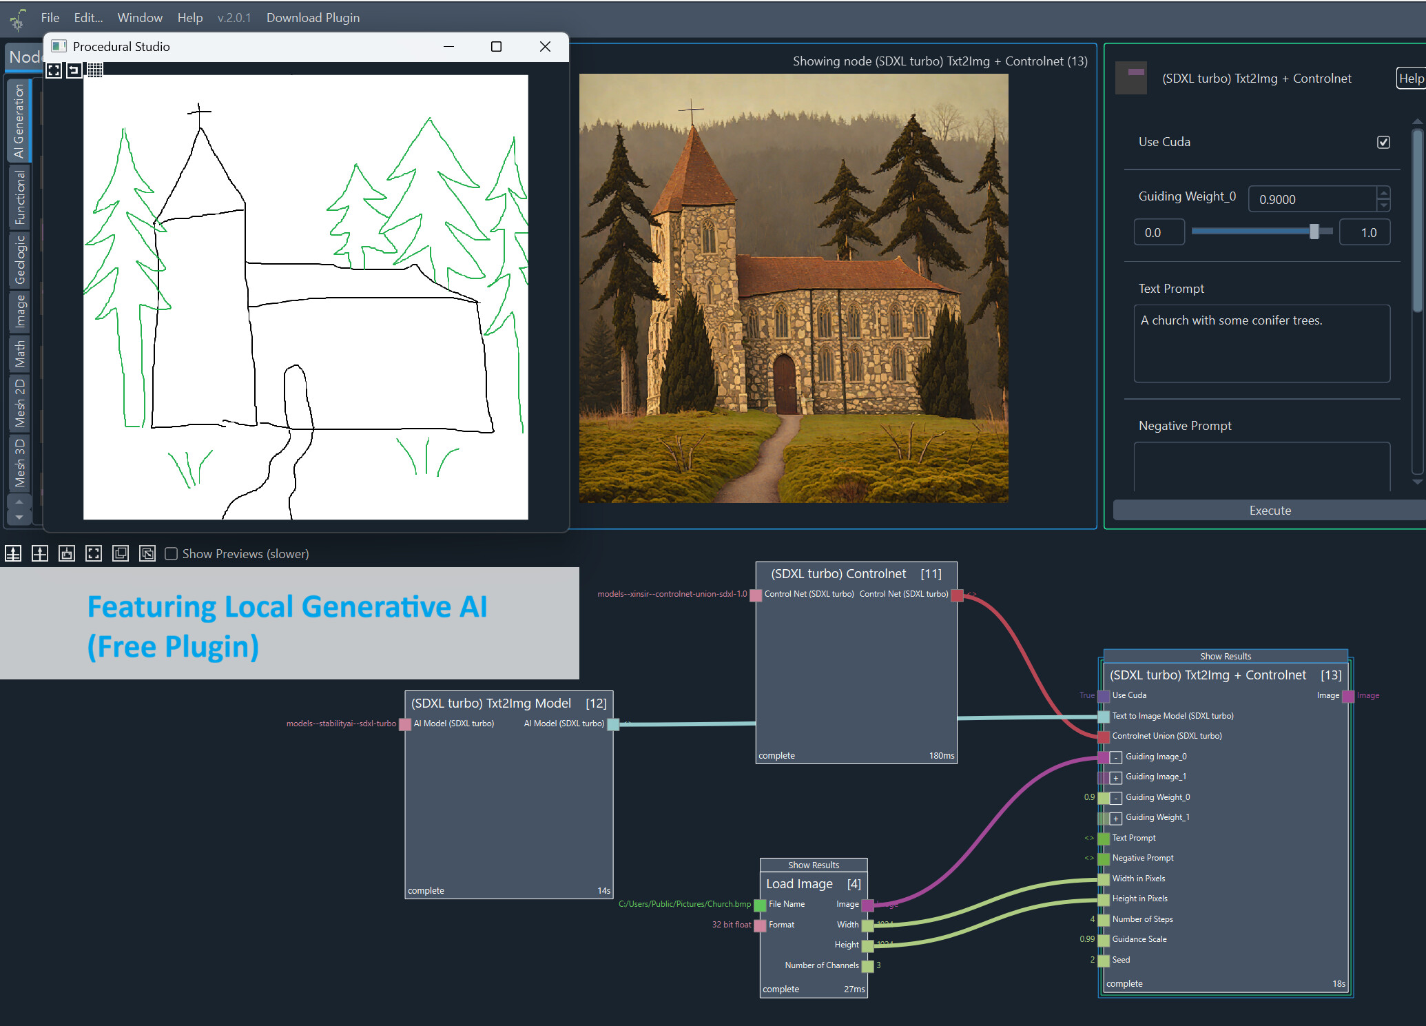The width and height of the screenshot is (1426, 1026).
Task: Open the Window menu
Action: 140,17
